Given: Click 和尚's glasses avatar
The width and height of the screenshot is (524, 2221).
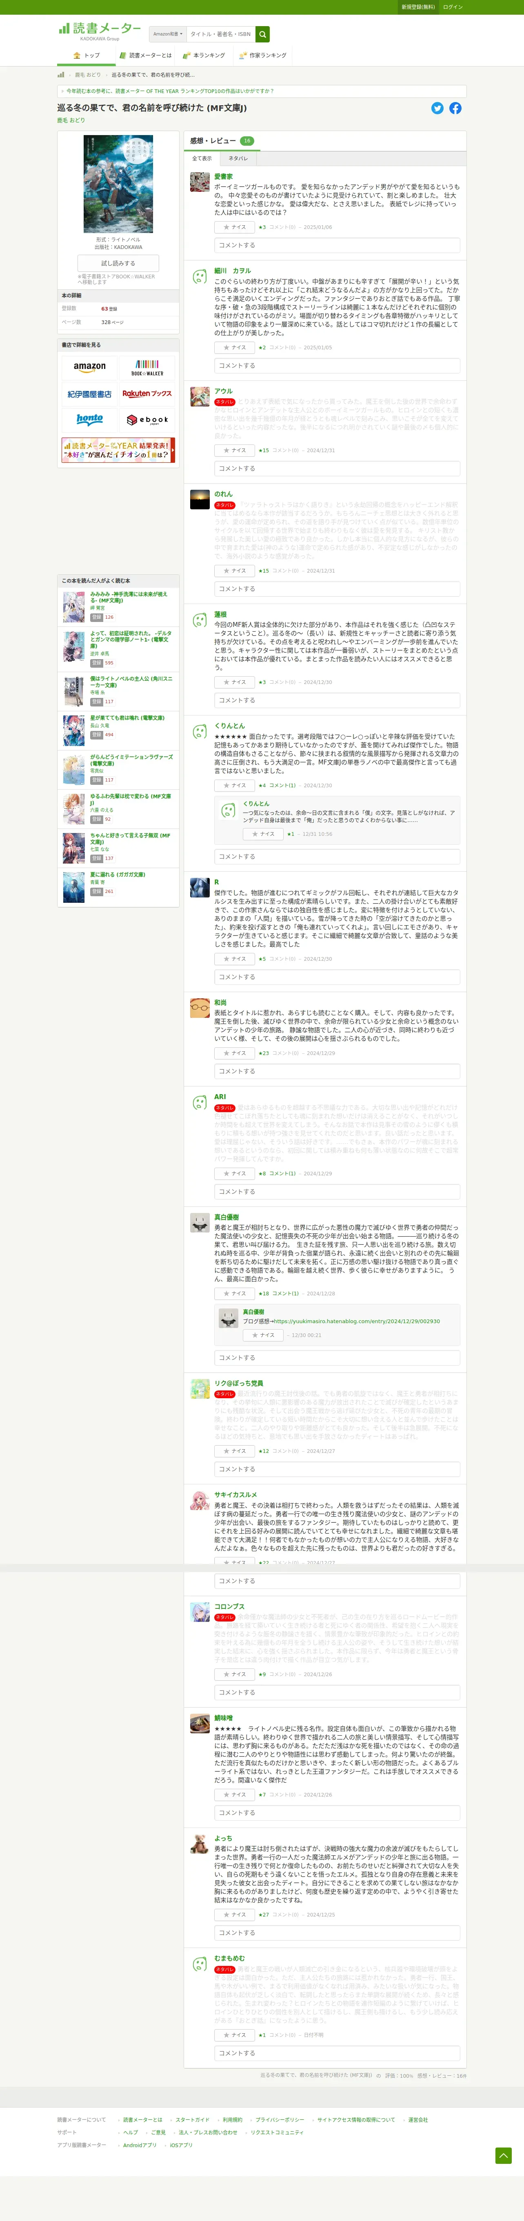Looking at the screenshot, I should 200,1008.
